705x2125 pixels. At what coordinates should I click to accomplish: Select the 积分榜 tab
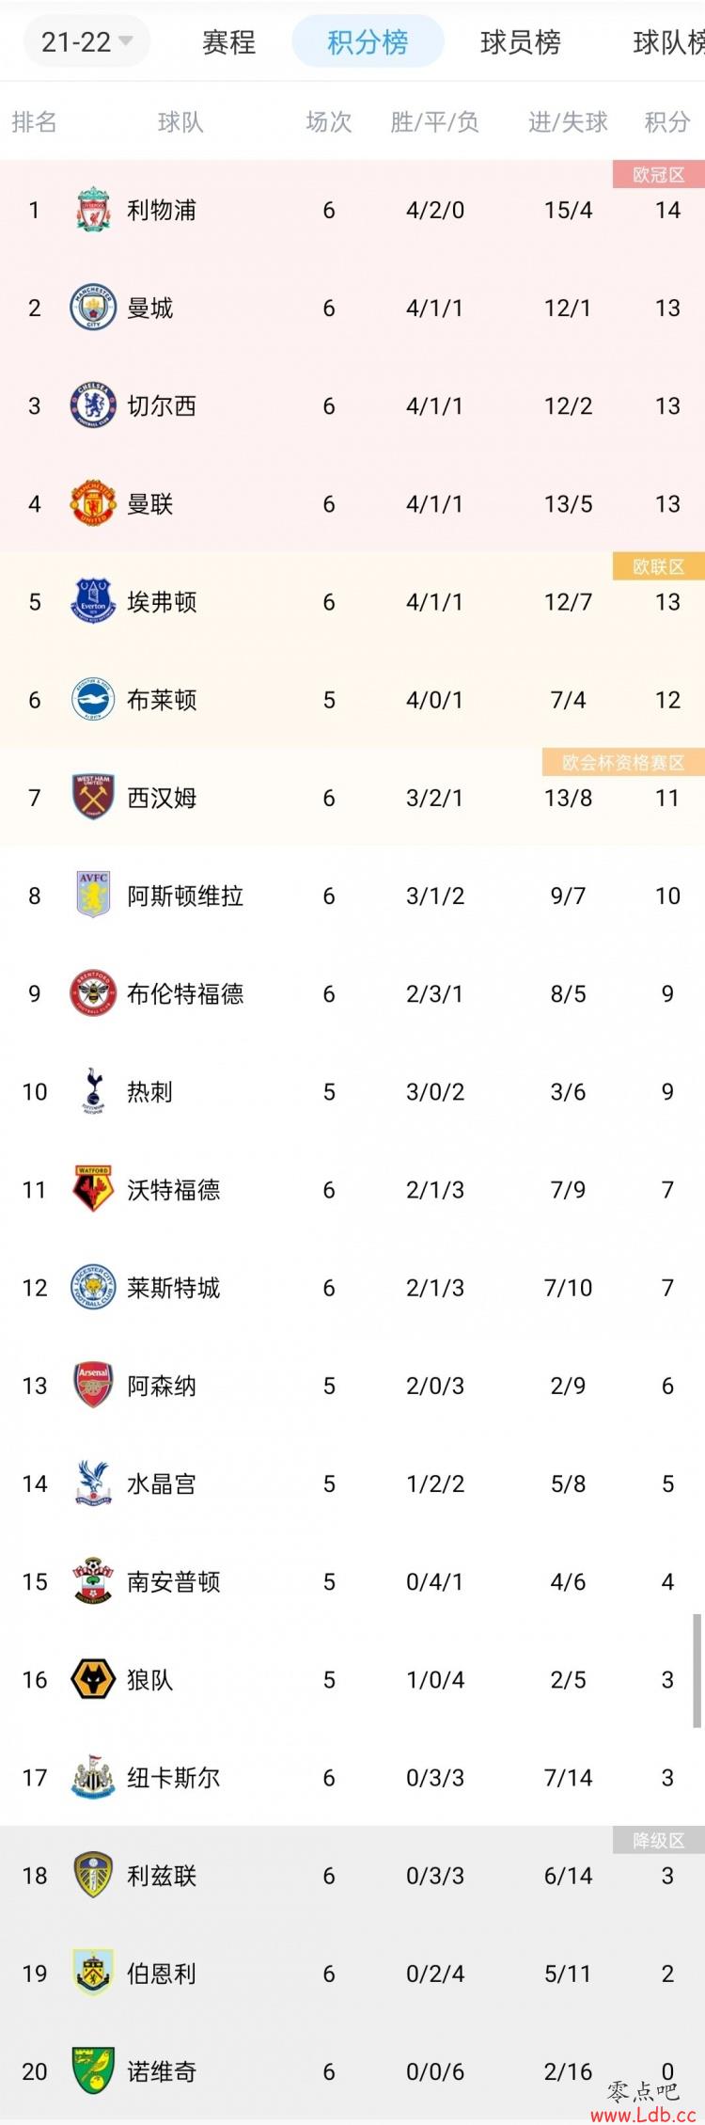(x=368, y=42)
